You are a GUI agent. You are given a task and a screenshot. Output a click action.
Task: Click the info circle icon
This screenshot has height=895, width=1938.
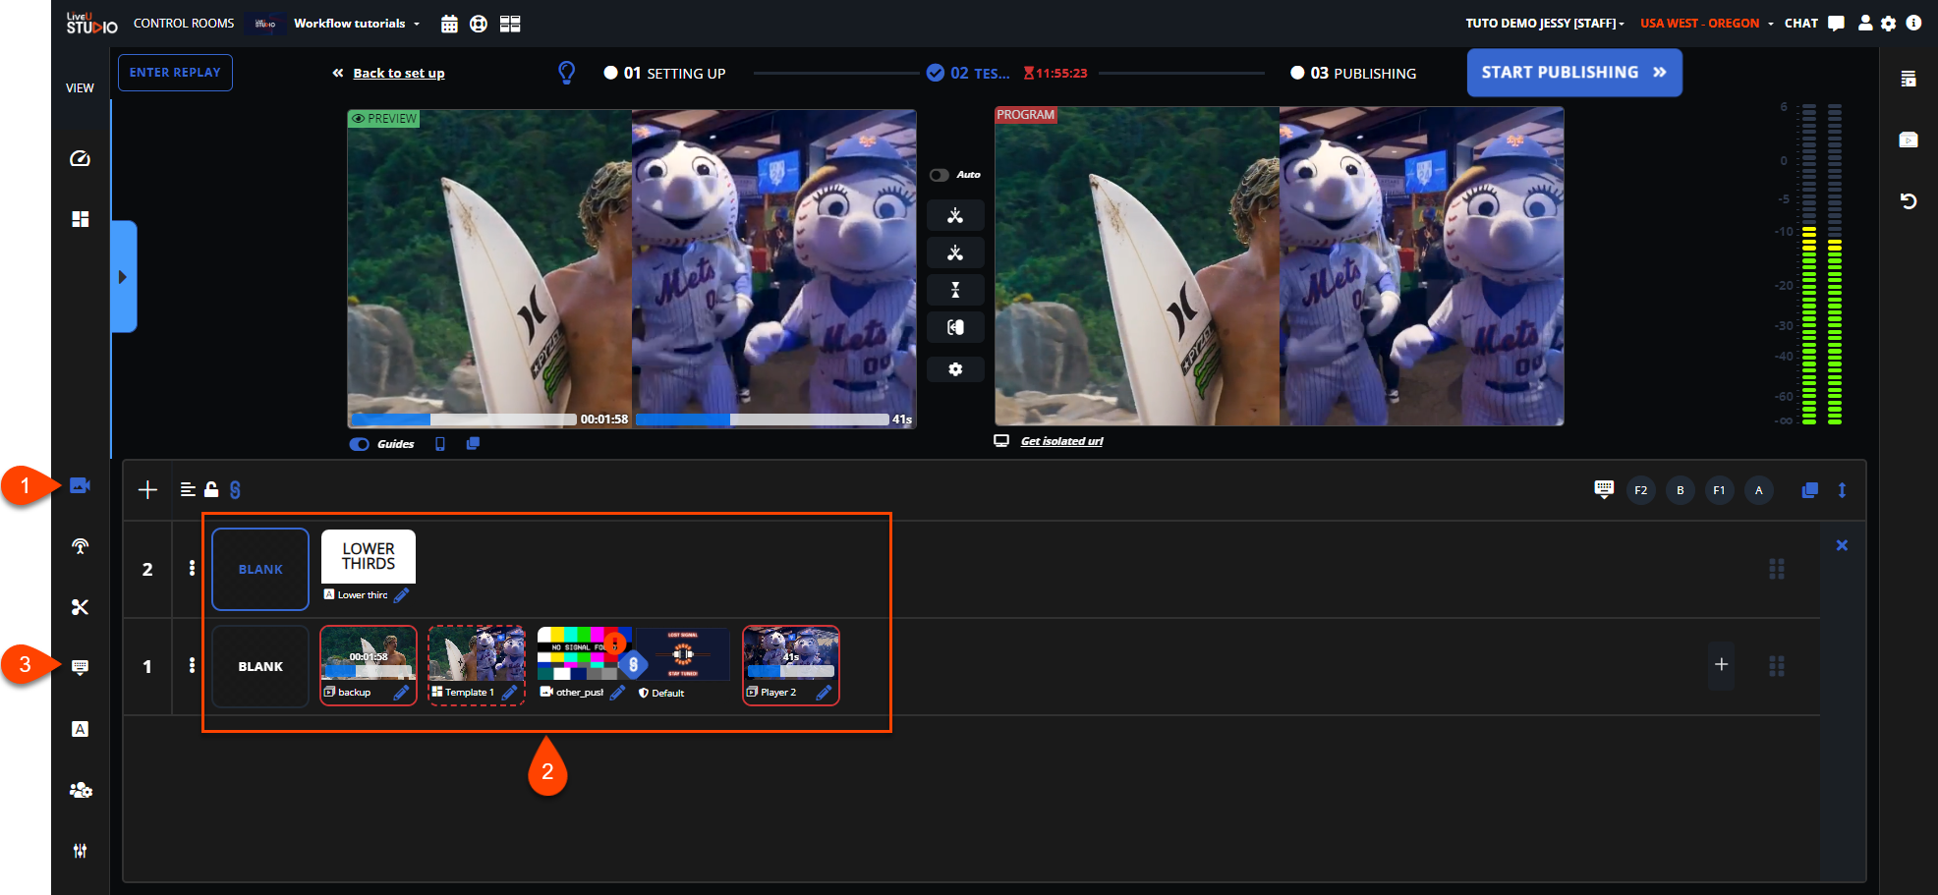click(1913, 23)
